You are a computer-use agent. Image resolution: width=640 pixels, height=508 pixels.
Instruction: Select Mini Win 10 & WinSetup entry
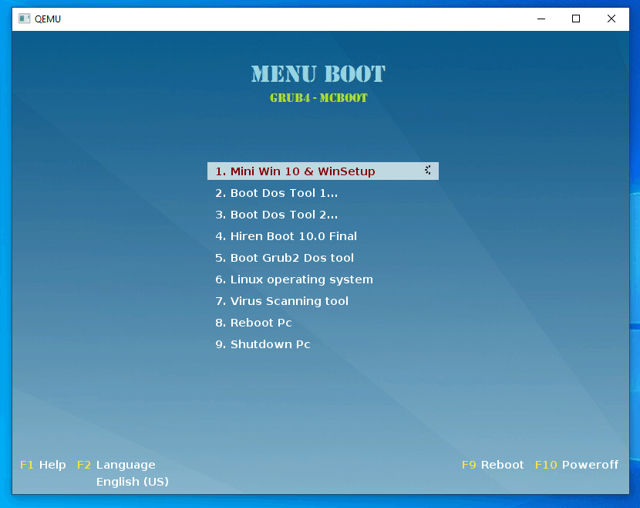323,171
